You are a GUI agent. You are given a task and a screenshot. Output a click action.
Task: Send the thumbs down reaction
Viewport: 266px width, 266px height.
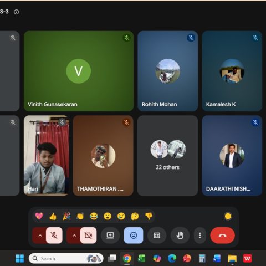[149, 216]
